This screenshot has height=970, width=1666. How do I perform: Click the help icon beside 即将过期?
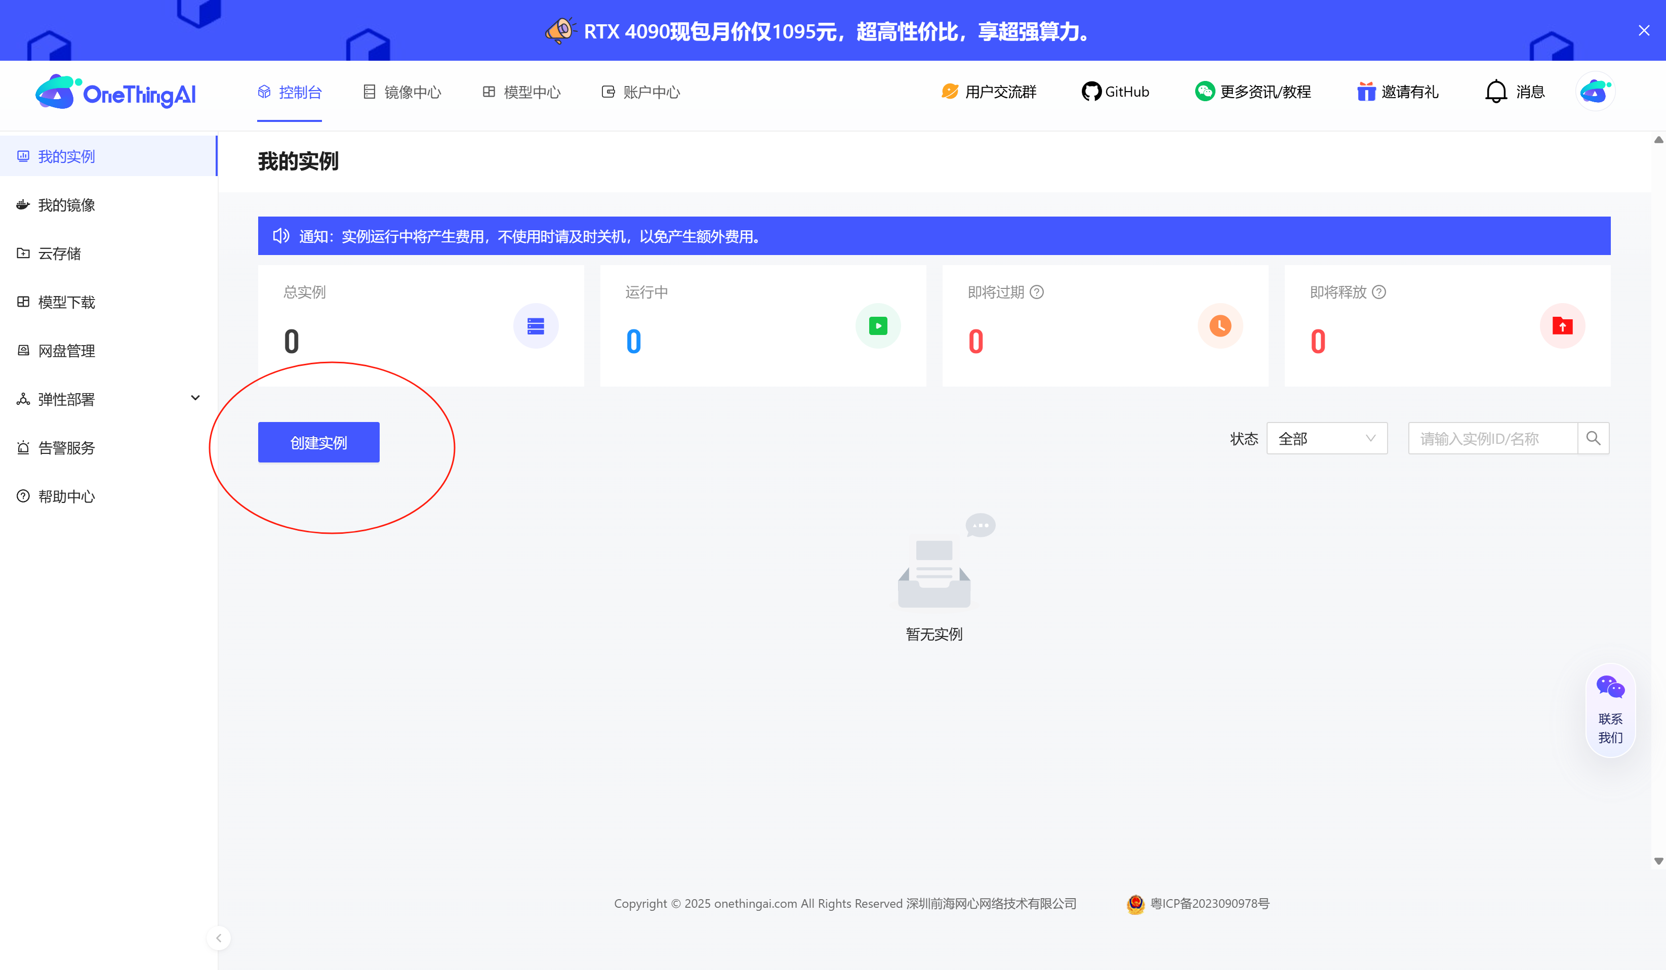[x=1037, y=292]
